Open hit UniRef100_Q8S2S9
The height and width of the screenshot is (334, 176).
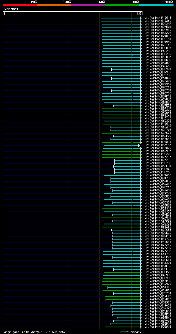(158, 54)
